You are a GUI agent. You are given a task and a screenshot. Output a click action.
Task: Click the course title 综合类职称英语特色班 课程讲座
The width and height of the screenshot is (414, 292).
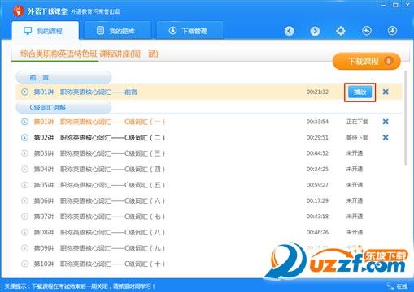(89, 54)
